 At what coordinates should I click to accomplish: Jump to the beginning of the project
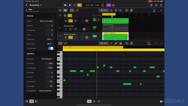click(x=65, y=5)
